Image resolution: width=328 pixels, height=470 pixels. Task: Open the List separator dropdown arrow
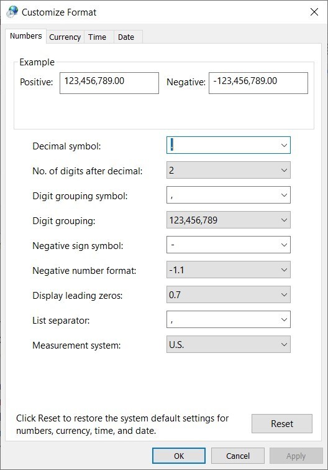284,319
